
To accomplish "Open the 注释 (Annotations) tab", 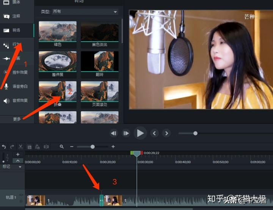I will [17, 16].
